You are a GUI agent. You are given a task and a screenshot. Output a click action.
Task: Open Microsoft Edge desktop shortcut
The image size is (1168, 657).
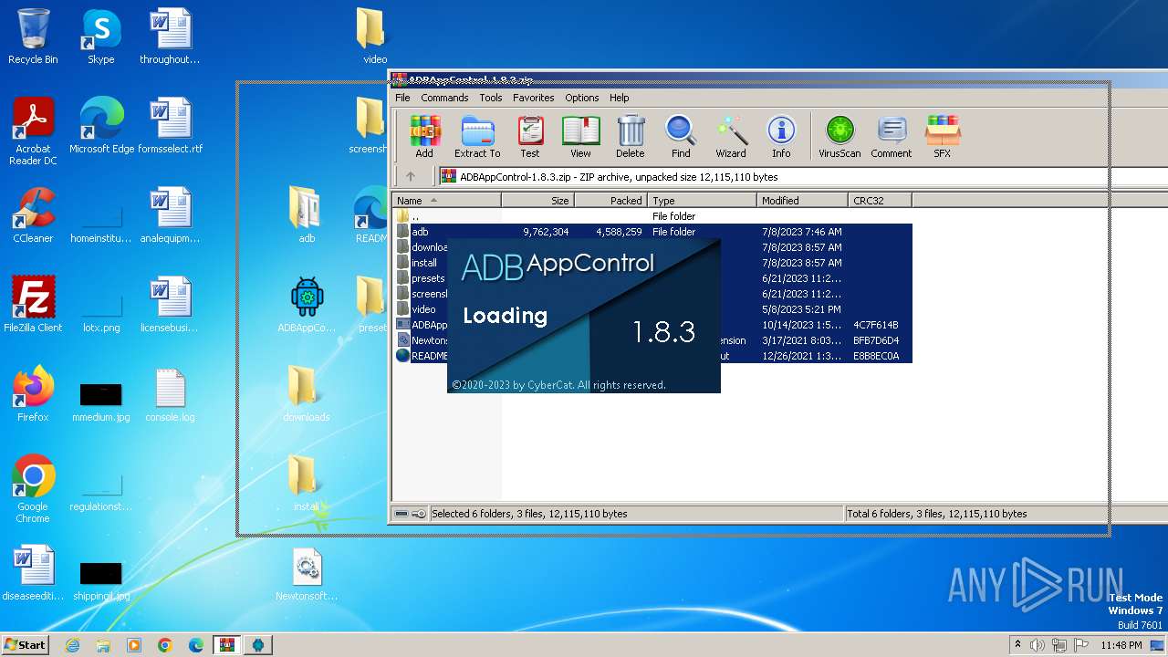click(x=101, y=126)
